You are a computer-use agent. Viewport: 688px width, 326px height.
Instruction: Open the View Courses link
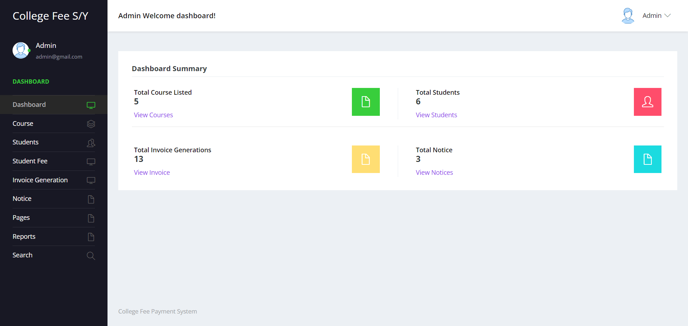tap(153, 115)
